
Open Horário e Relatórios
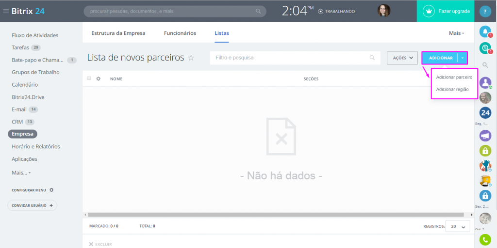click(36, 146)
